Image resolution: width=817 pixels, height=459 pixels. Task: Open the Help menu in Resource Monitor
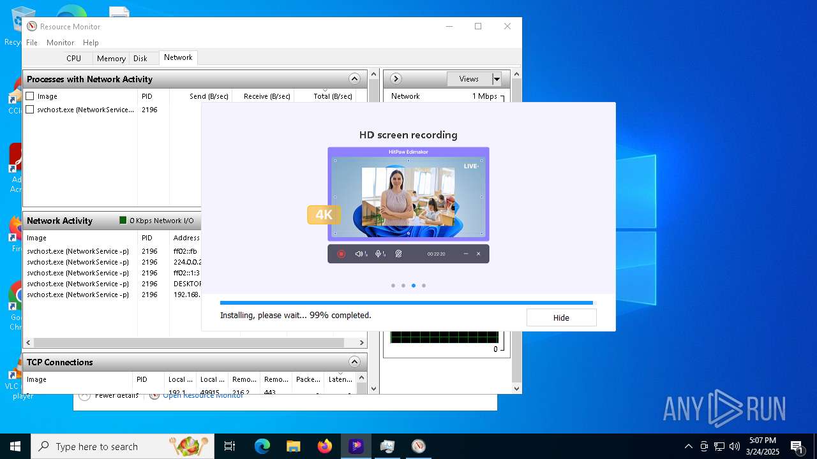pos(91,43)
